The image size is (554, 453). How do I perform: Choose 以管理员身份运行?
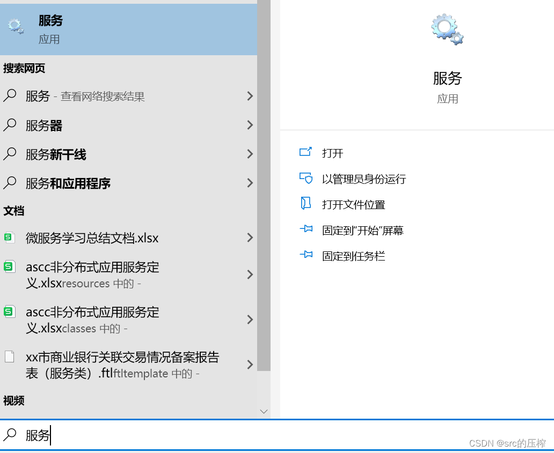pos(364,179)
